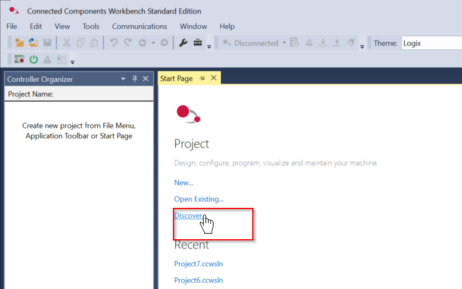Click the Undo arrow icon
This screenshot has width=462, height=289.
pos(113,42)
